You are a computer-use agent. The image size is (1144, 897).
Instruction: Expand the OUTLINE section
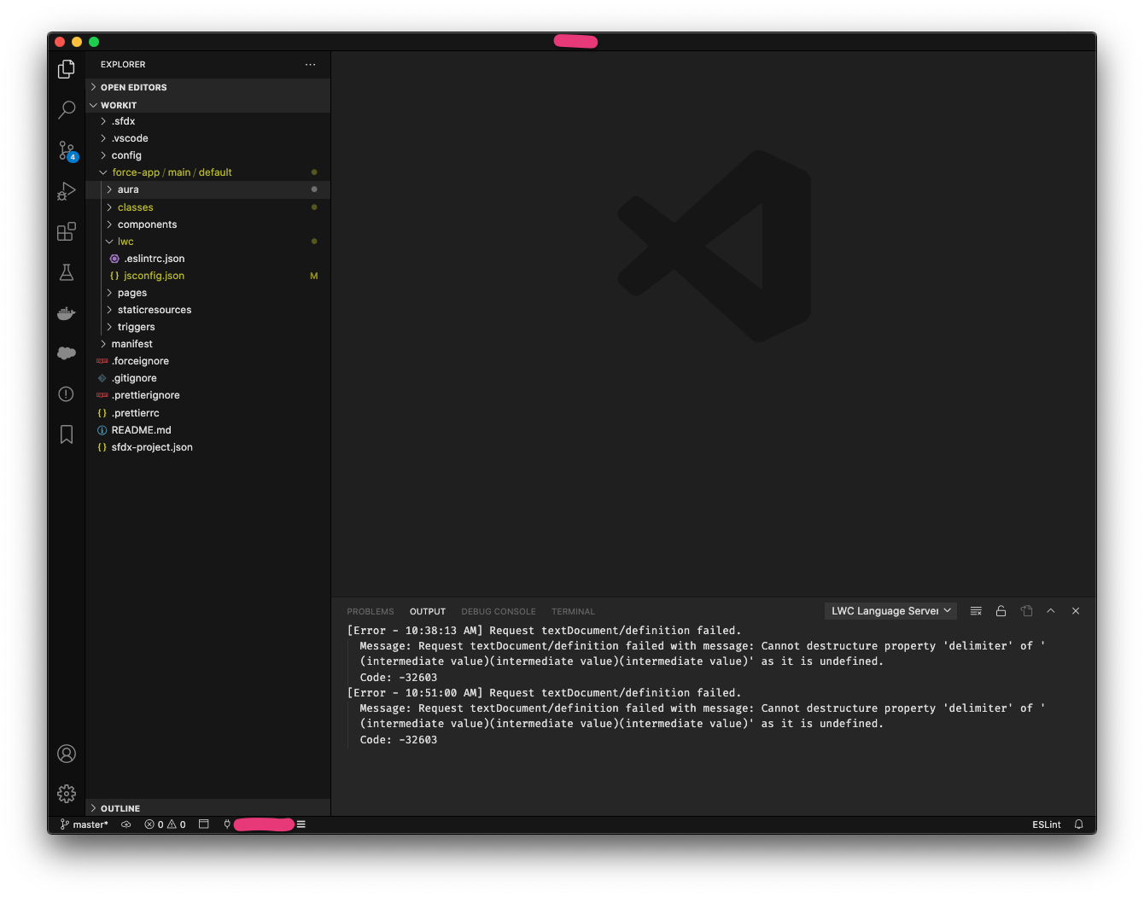120,807
